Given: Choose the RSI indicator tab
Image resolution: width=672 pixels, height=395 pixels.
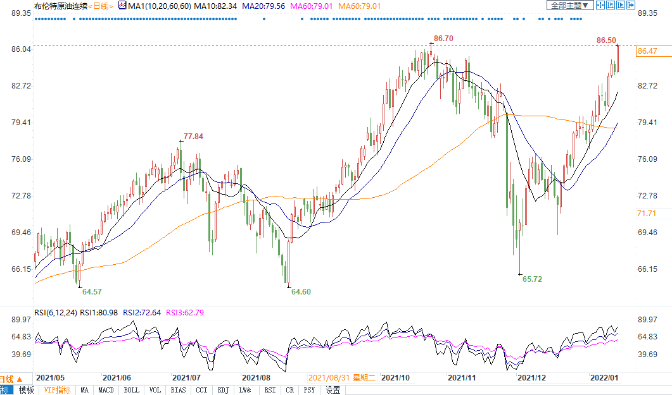Looking at the screenshot, I should click(x=270, y=390).
